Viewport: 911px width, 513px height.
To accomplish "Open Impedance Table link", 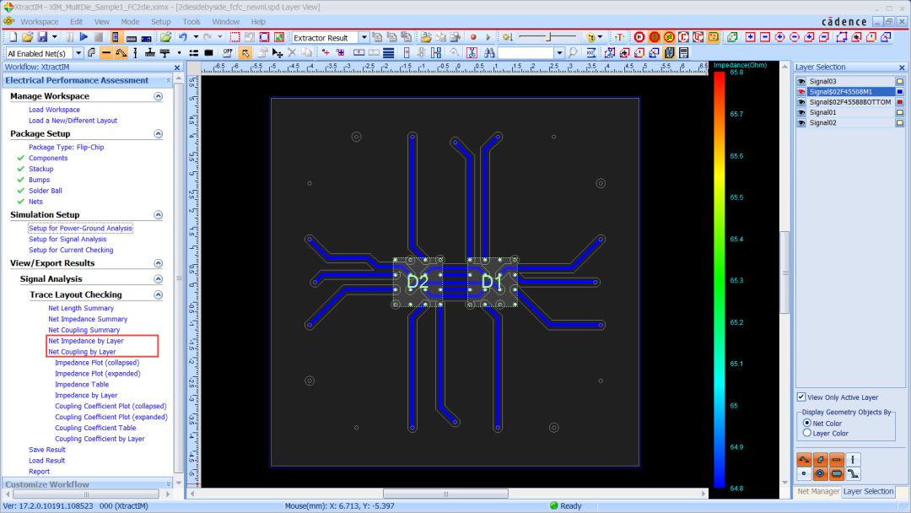I will click(x=82, y=384).
